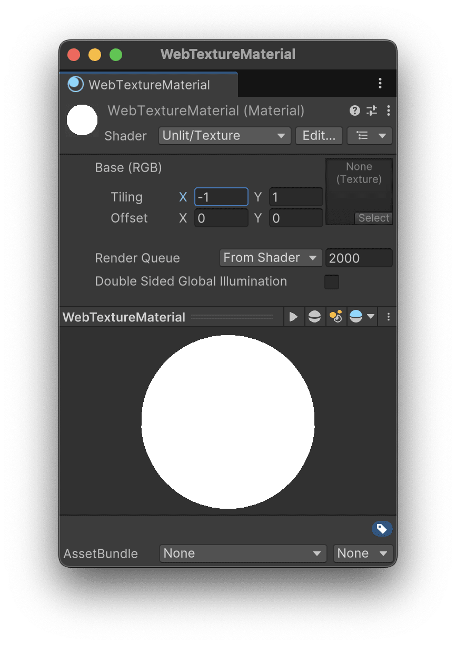This screenshot has height=645, width=456.
Task: Click the Tiling X input field
Action: coord(221,197)
